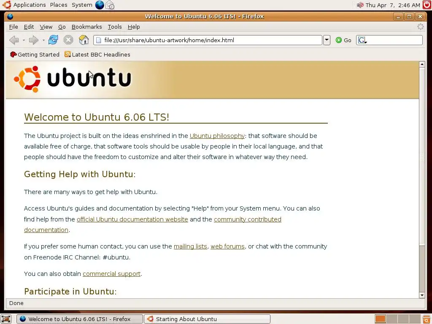432x324 pixels.
Task: Click the Stop loading button
Action: (x=68, y=40)
